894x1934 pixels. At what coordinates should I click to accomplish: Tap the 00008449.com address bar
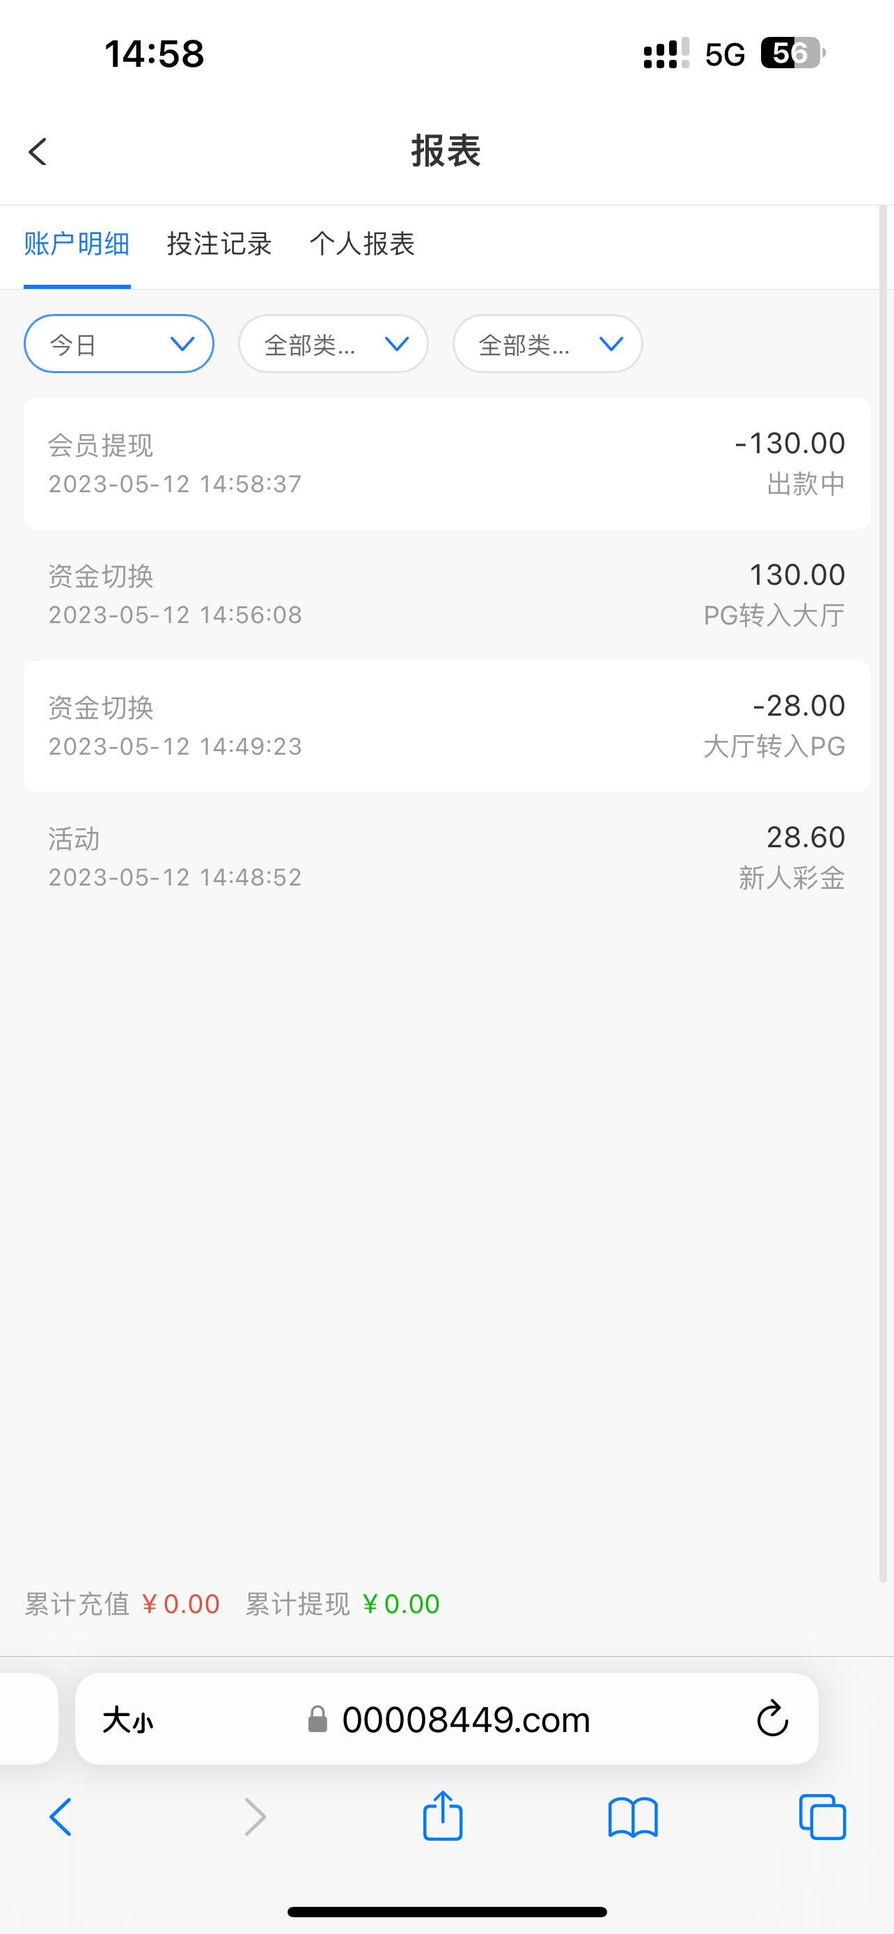pos(465,1720)
